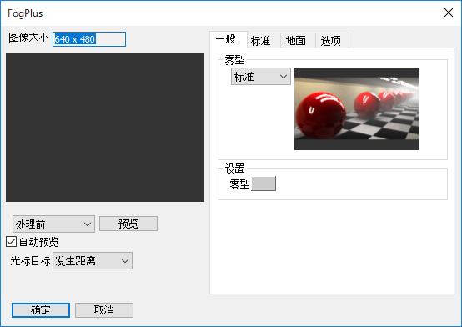Select the 地面 tab

click(298, 41)
